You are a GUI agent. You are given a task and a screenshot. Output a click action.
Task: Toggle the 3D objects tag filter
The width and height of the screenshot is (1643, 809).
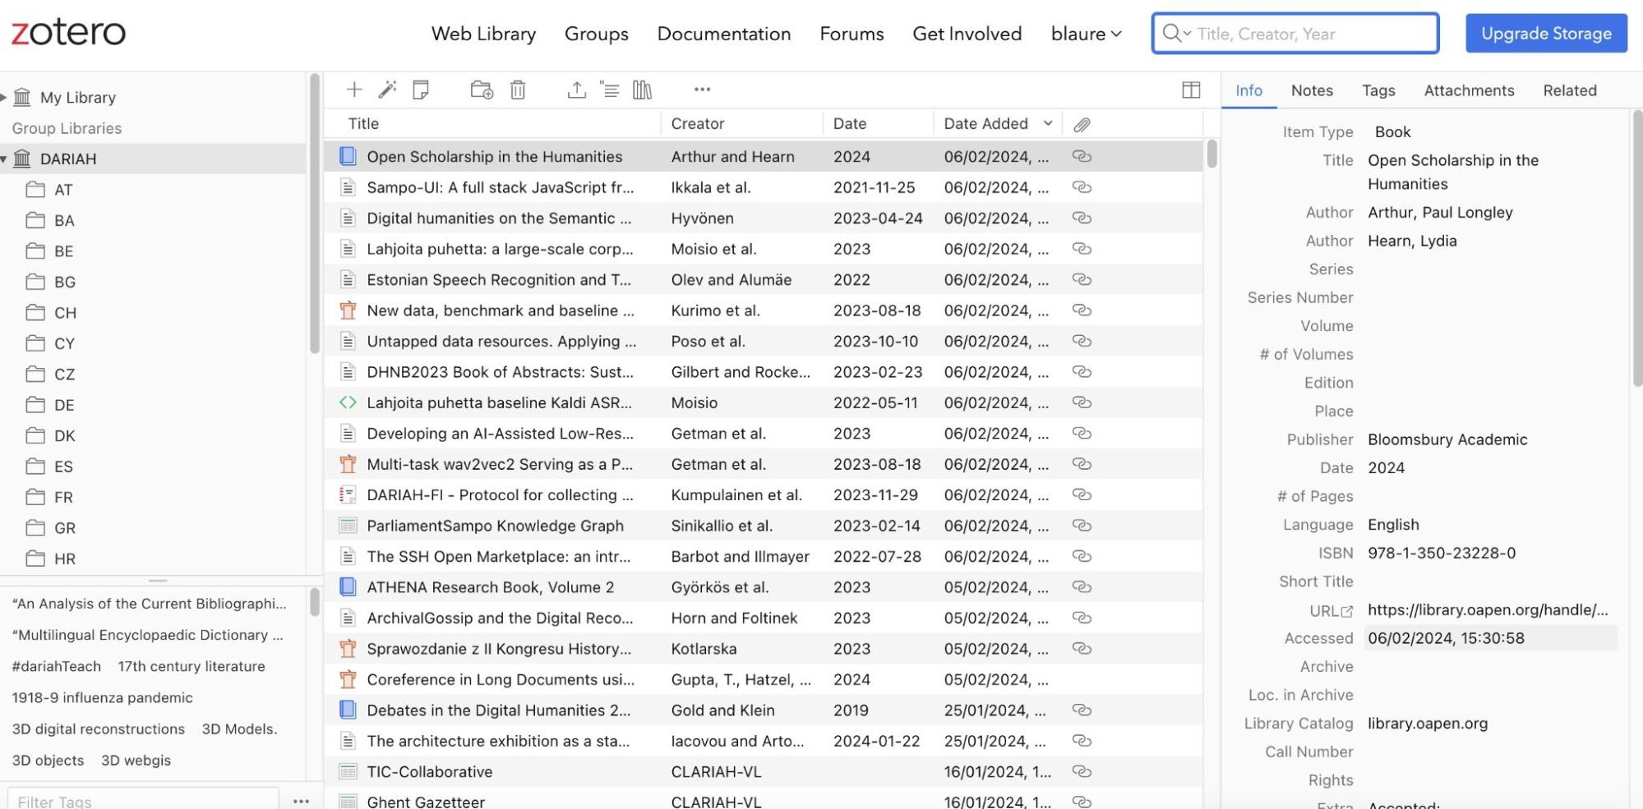coord(48,761)
